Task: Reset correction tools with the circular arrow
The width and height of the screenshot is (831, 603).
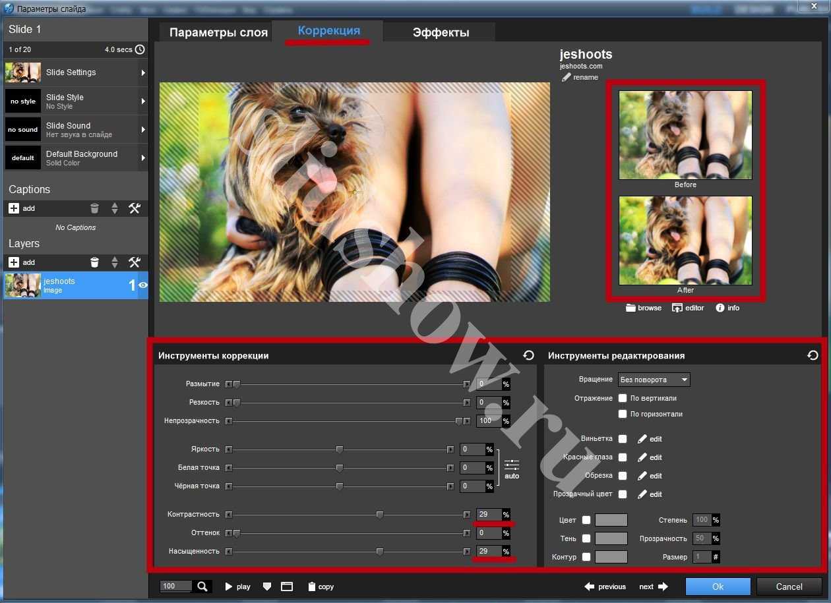Action: pos(528,355)
